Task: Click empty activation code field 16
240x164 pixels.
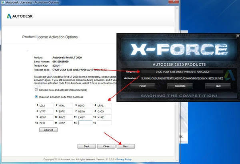Action: (x=104, y=123)
